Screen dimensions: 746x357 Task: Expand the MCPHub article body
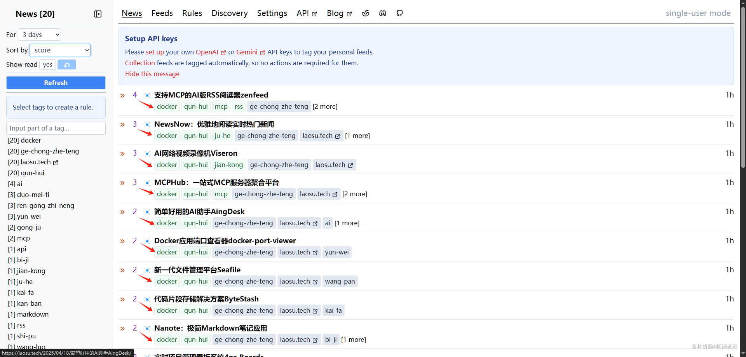122,183
